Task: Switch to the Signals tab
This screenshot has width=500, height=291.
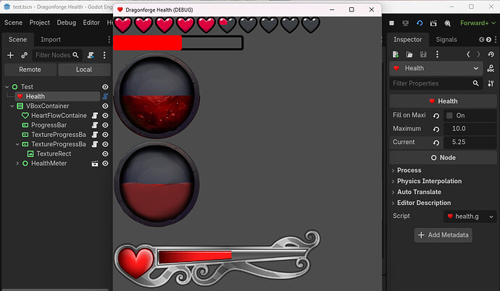Action: 446,40
